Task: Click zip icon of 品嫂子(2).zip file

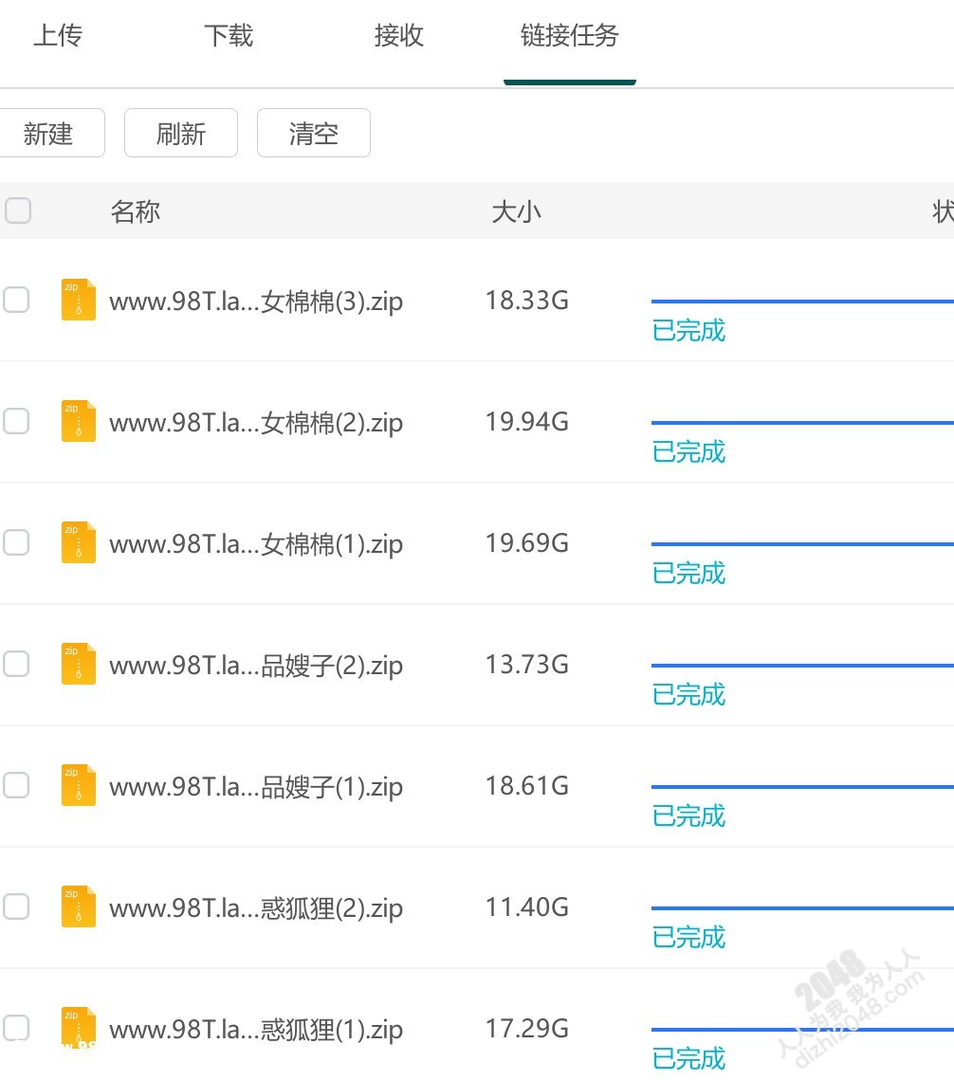Action: coord(78,664)
